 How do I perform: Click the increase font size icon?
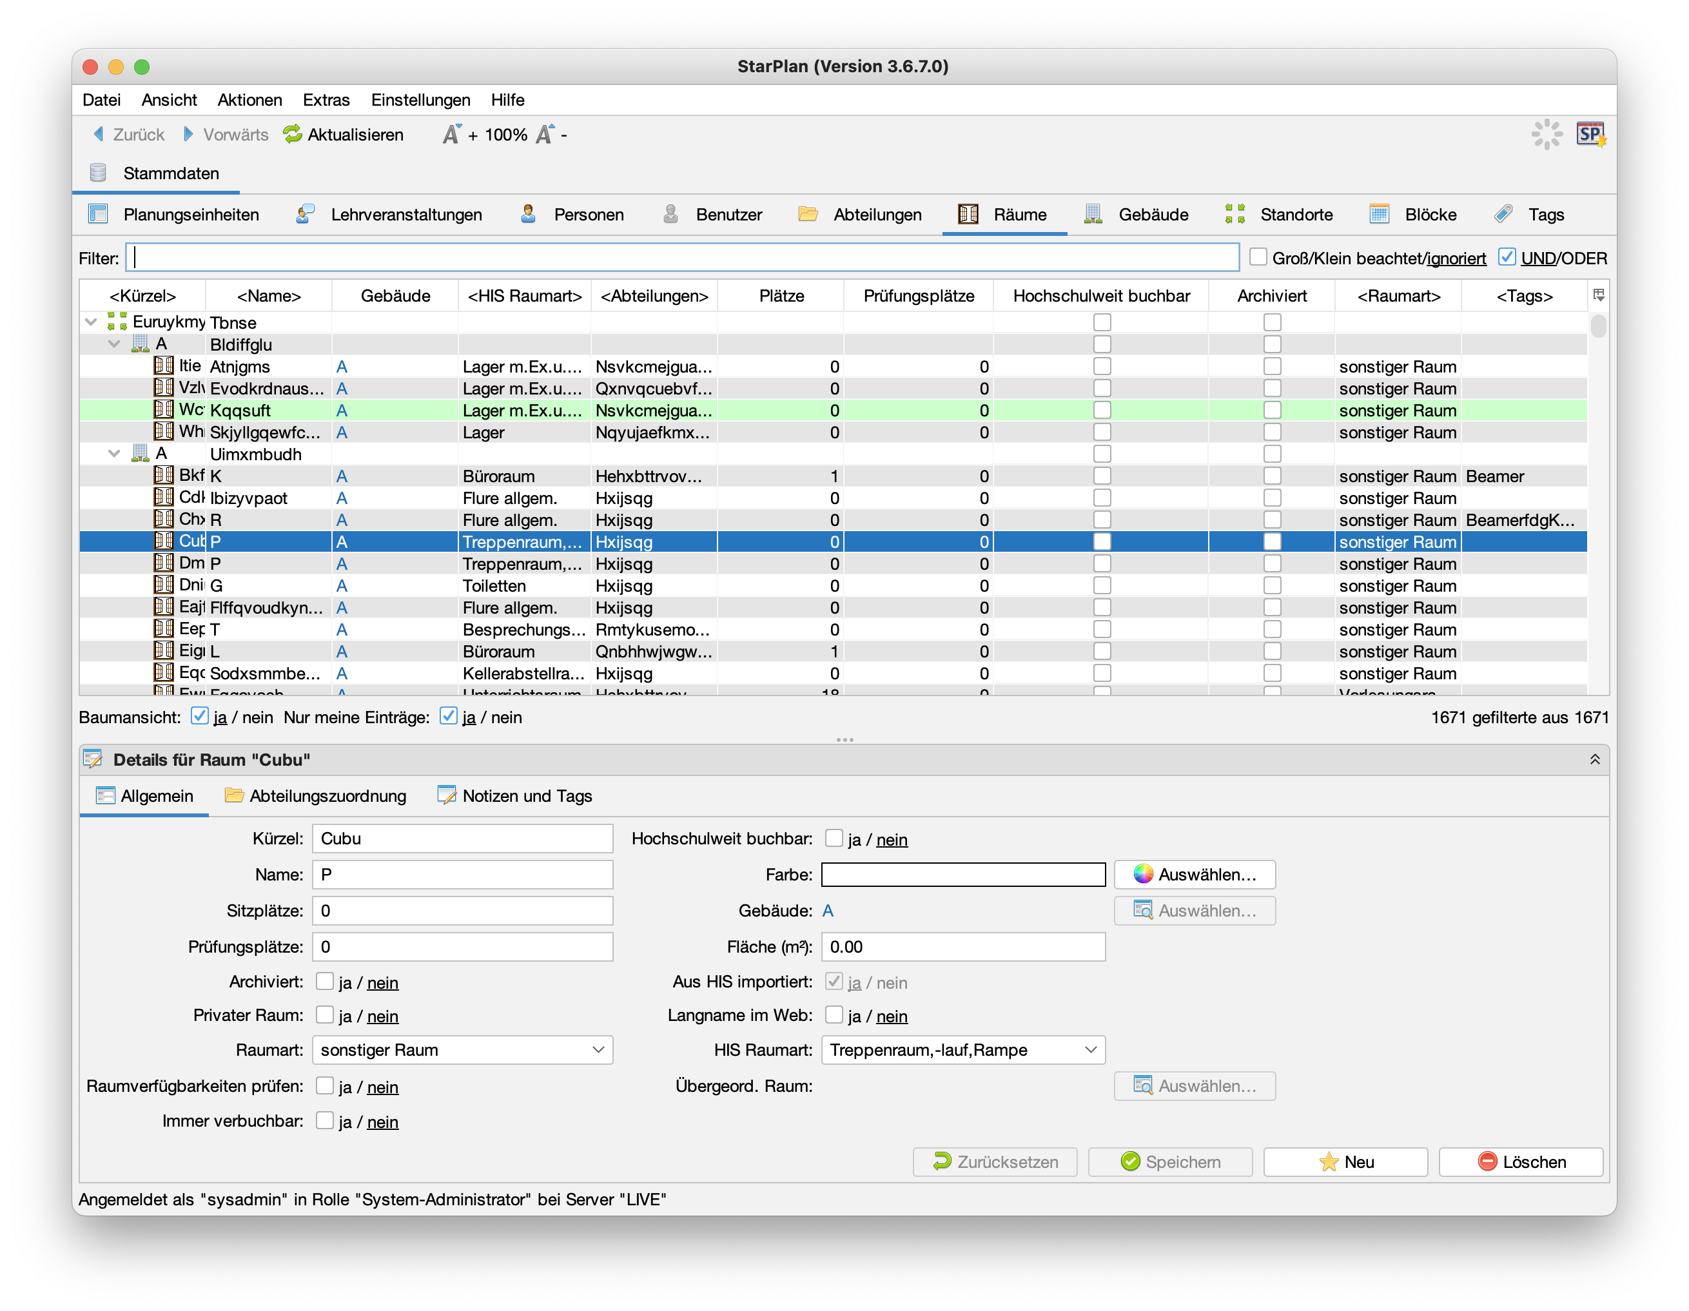[452, 135]
